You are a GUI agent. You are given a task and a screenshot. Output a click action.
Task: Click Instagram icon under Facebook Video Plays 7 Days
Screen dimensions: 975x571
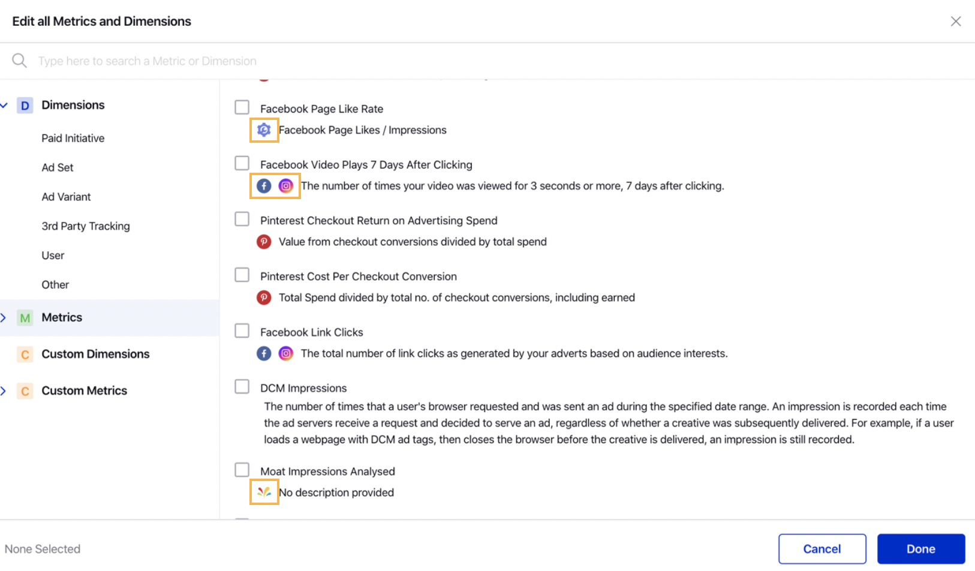point(286,186)
